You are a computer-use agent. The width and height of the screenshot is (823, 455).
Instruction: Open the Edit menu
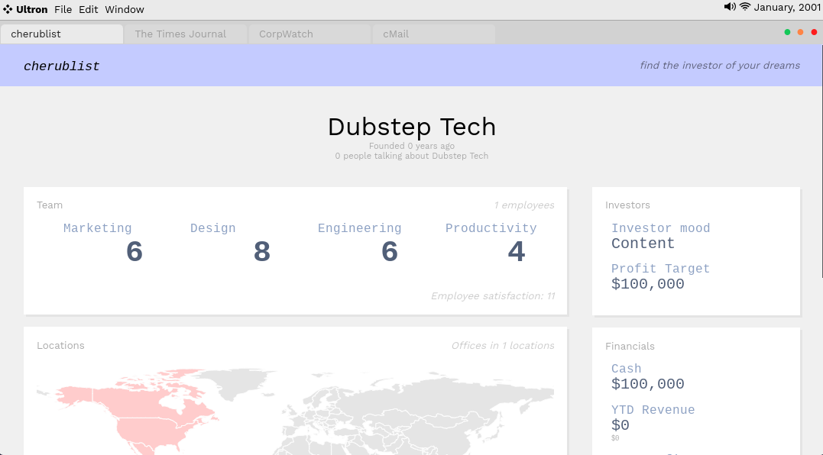coord(89,9)
